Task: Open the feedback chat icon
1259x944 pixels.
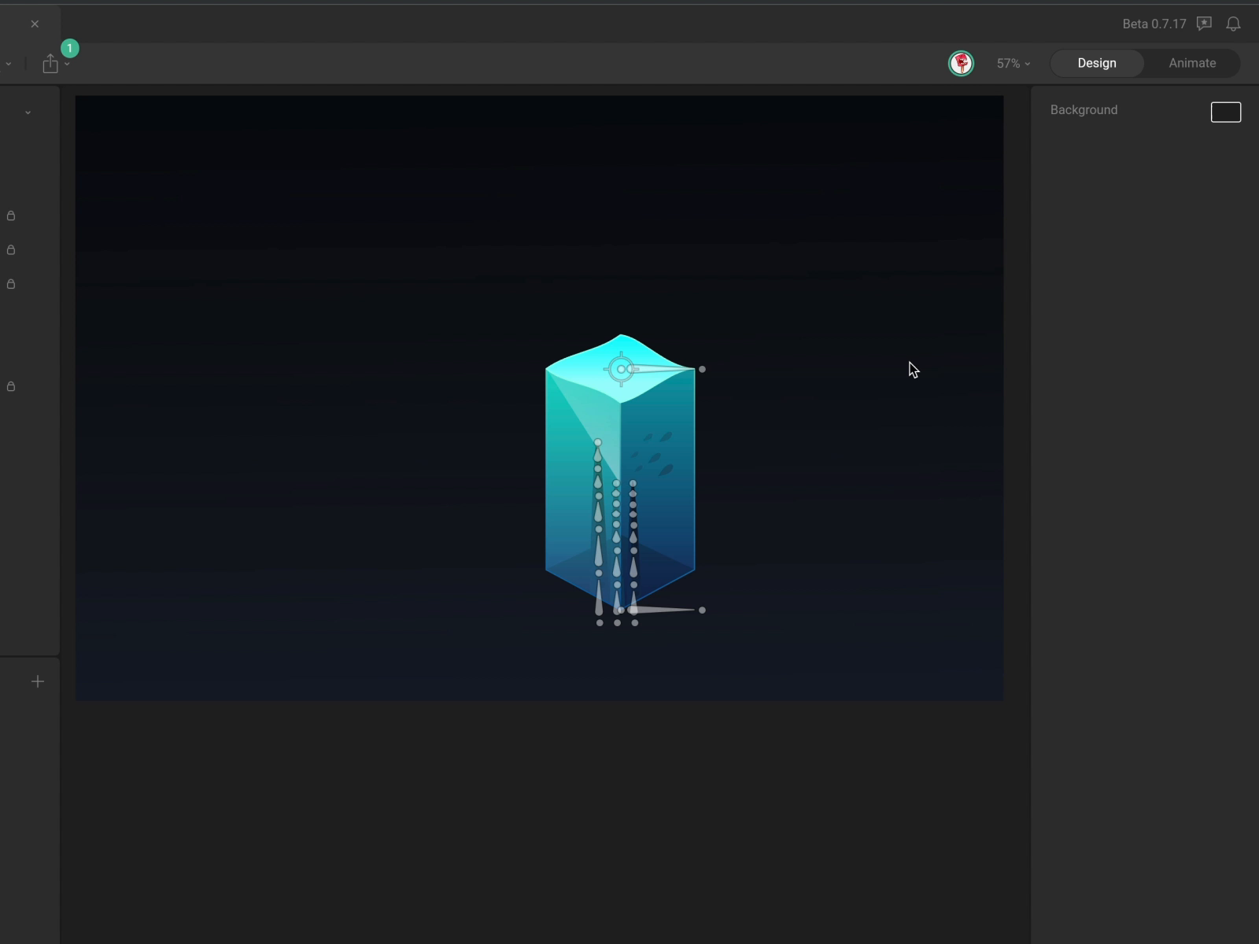Action: (x=1204, y=24)
